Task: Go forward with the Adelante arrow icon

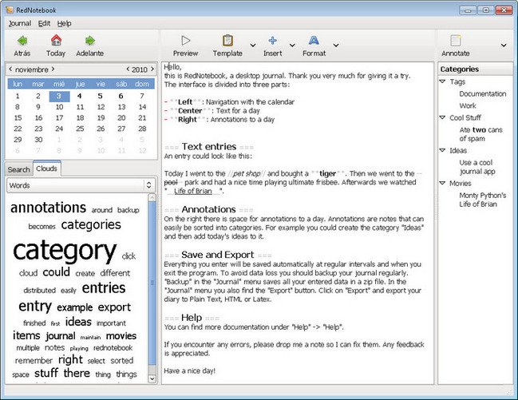Action: [90, 41]
